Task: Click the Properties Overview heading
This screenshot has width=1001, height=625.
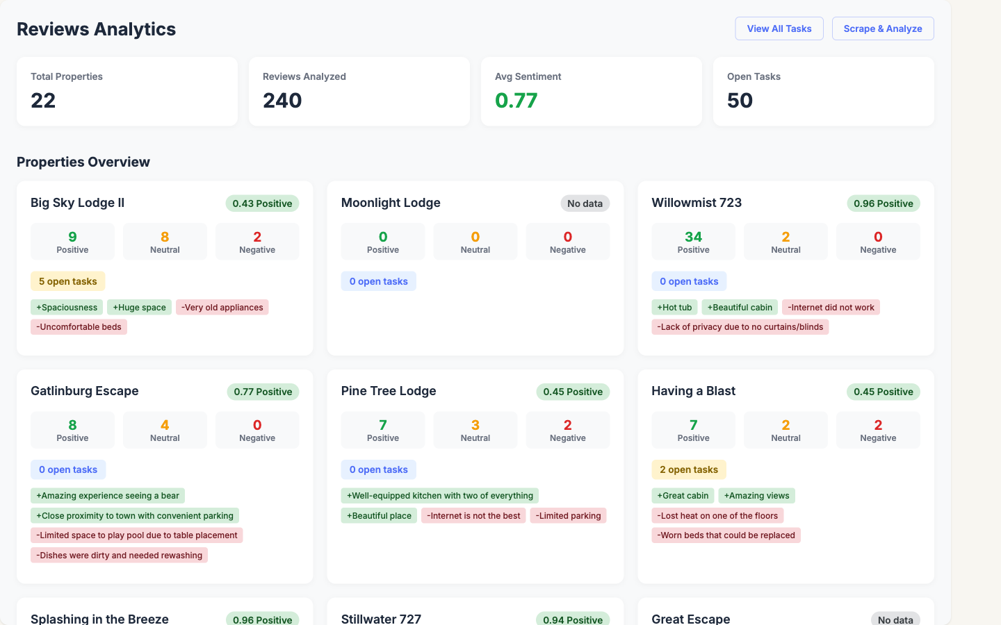Action: pos(83,162)
